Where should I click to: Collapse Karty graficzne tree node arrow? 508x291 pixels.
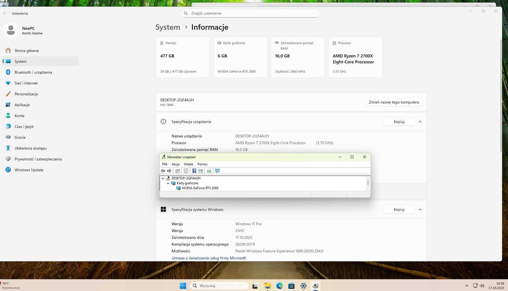[x=168, y=183]
